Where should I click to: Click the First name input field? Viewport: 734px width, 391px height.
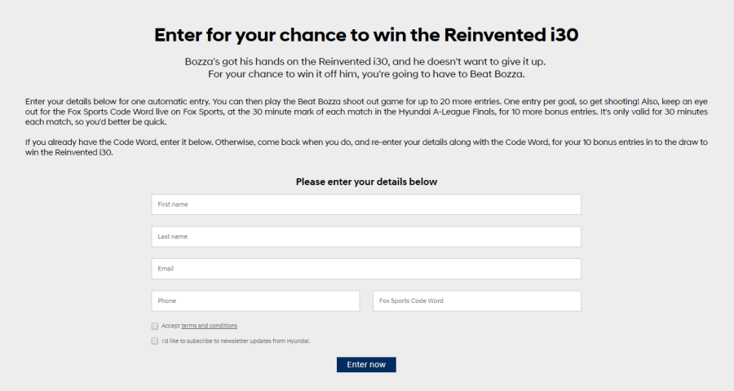coord(366,204)
